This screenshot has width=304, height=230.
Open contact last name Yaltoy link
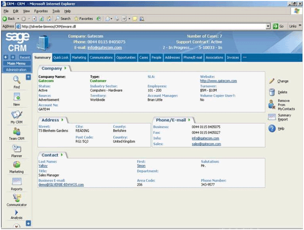click(x=43, y=166)
